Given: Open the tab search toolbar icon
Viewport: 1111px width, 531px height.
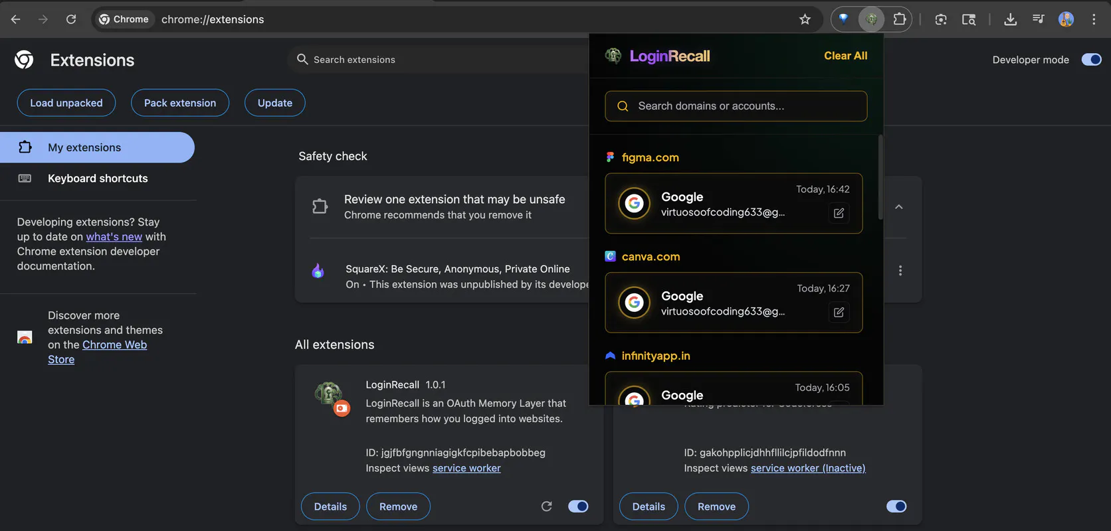Looking at the screenshot, I should coord(969,19).
